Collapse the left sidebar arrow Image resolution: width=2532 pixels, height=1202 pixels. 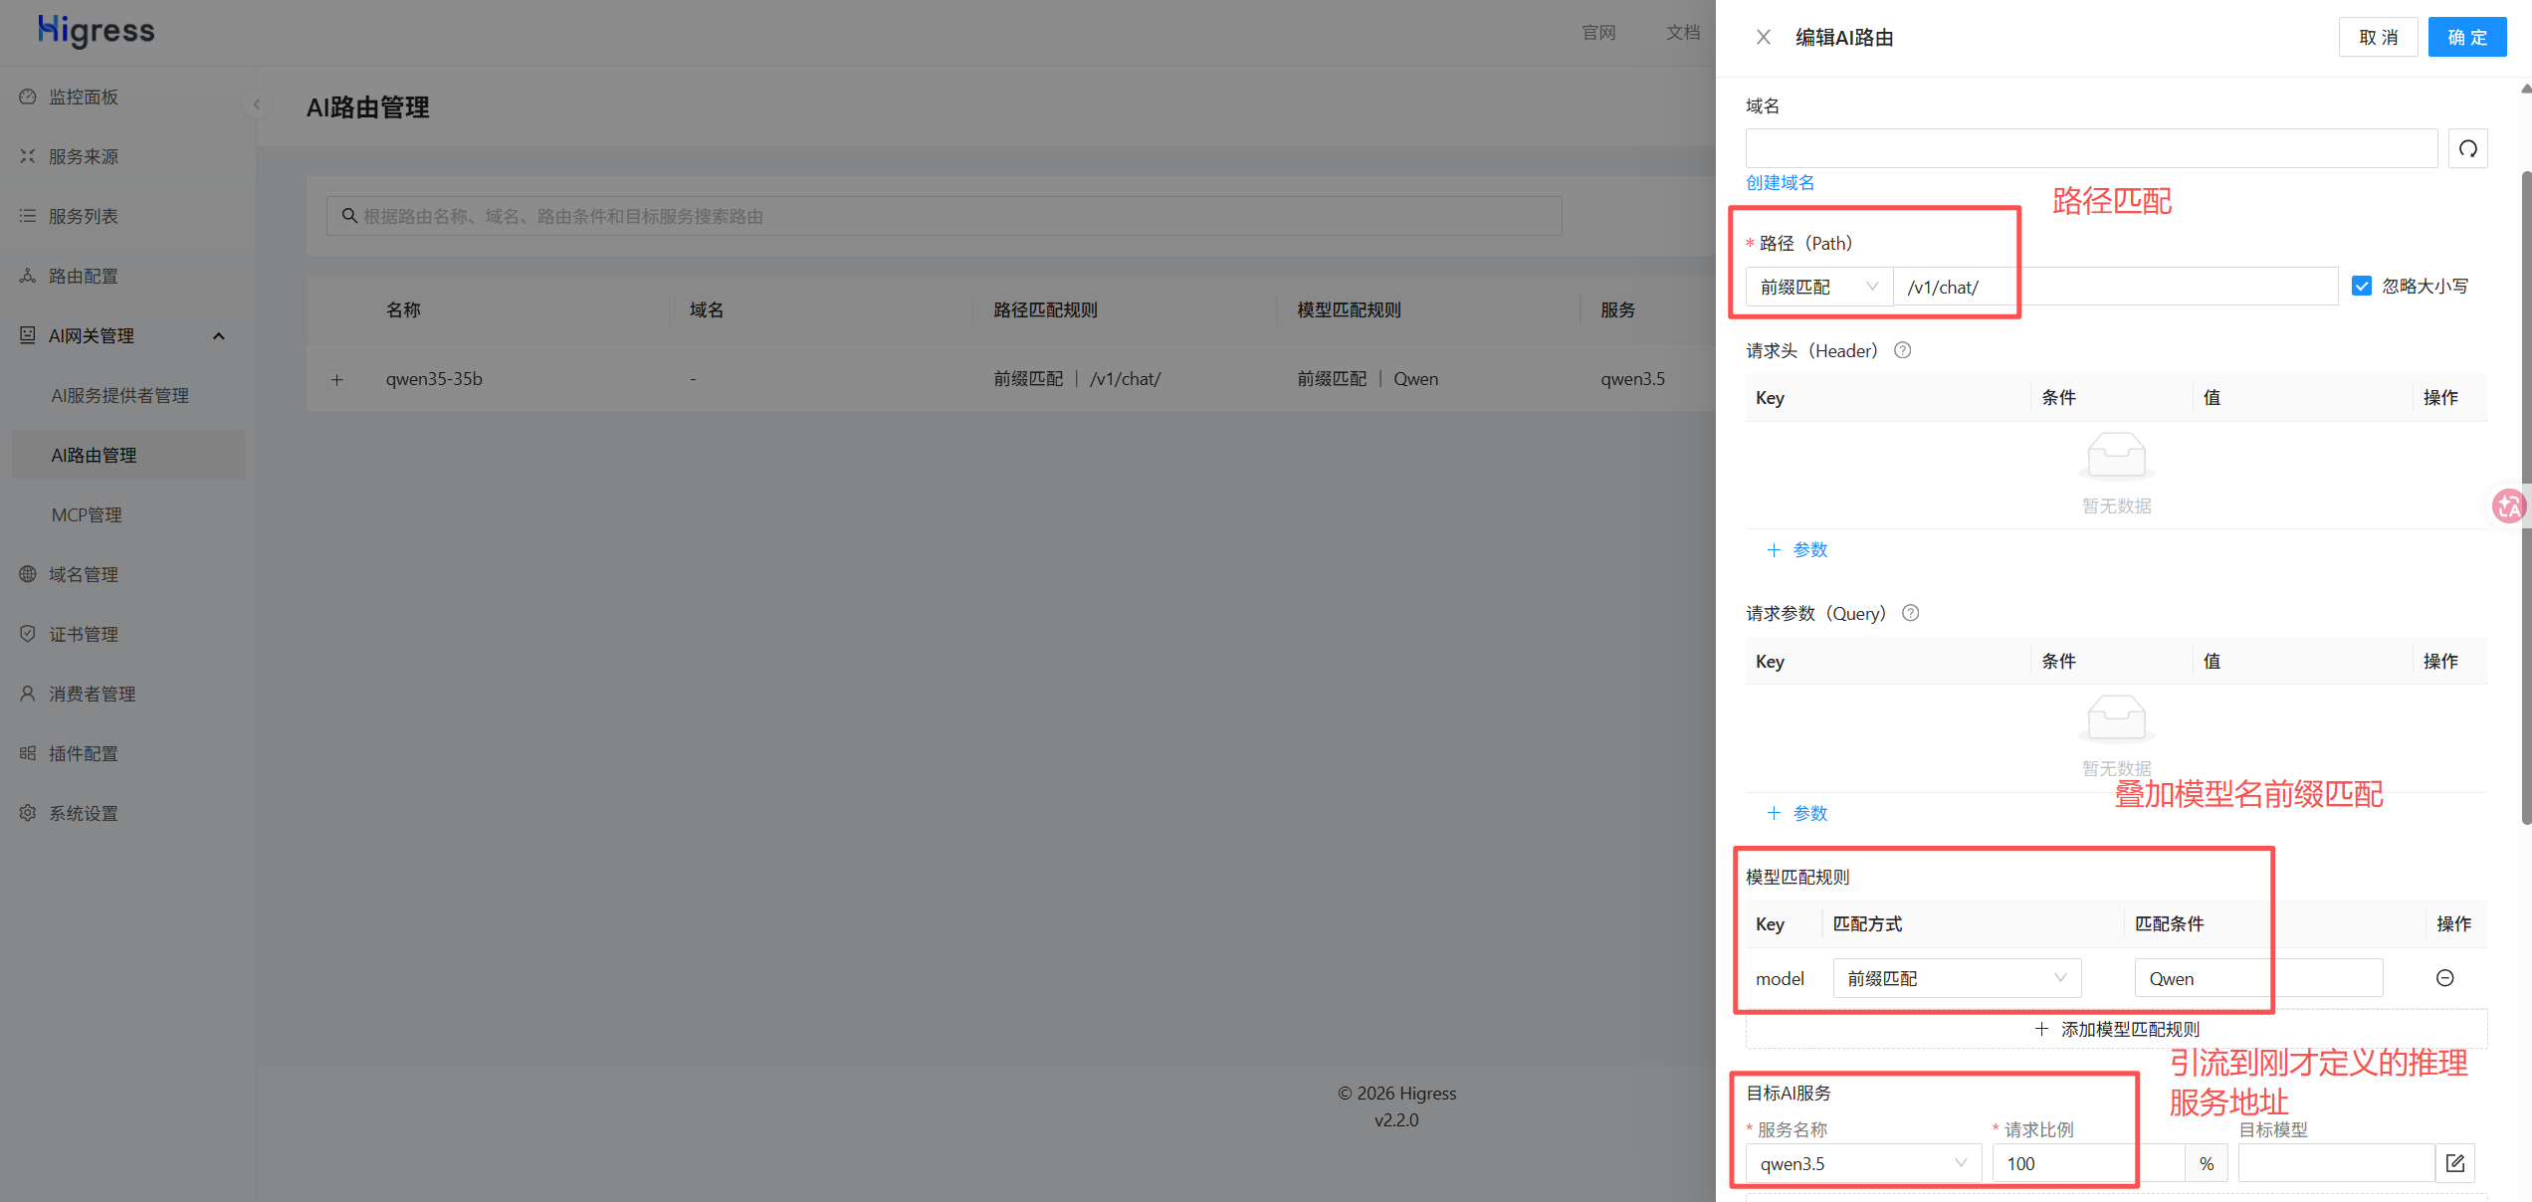click(x=257, y=104)
